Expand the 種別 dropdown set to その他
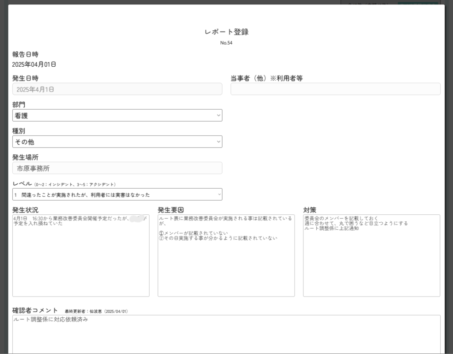Viewport: 453px width, 354px height. click(x=117, y=142)
